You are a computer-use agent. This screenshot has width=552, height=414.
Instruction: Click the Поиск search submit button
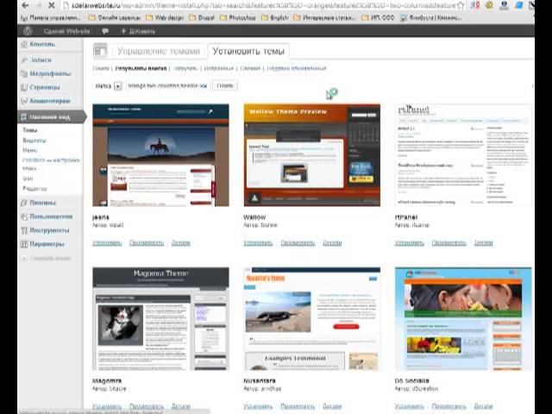(225, 85)
